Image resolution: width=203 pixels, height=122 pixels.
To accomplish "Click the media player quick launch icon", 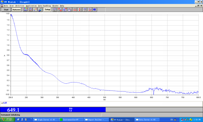I will 26,120.
